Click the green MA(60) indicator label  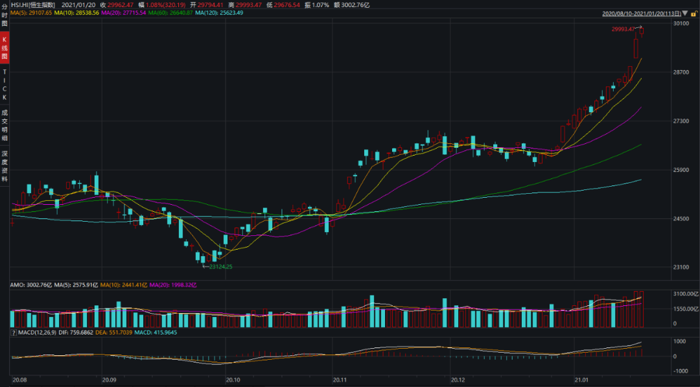click(170, 13)
